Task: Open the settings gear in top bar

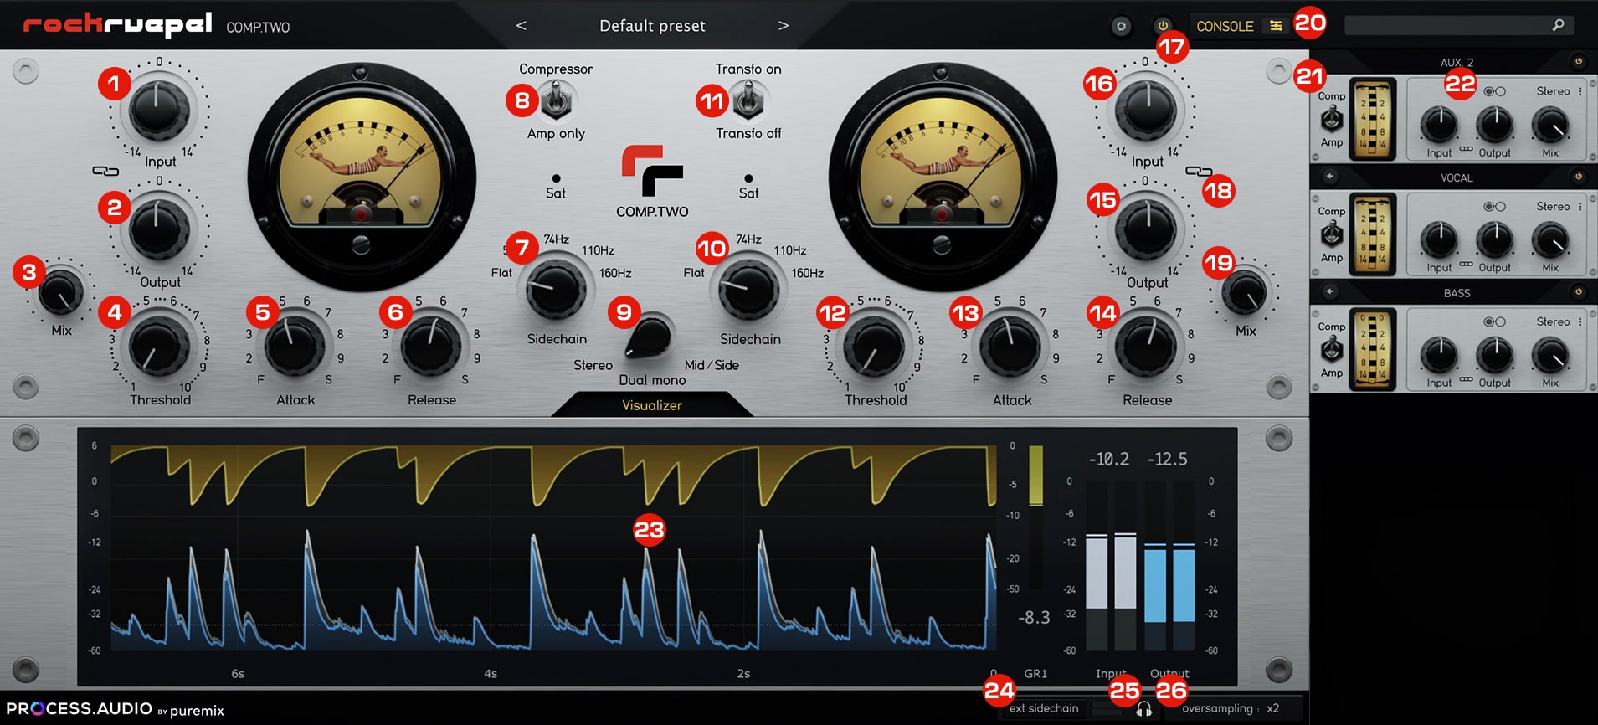Action: pyautogui.click(x=1121, y=27)
